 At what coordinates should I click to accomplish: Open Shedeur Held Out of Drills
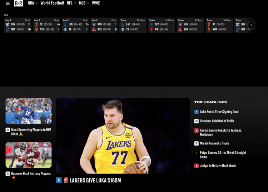click(217, 121)
